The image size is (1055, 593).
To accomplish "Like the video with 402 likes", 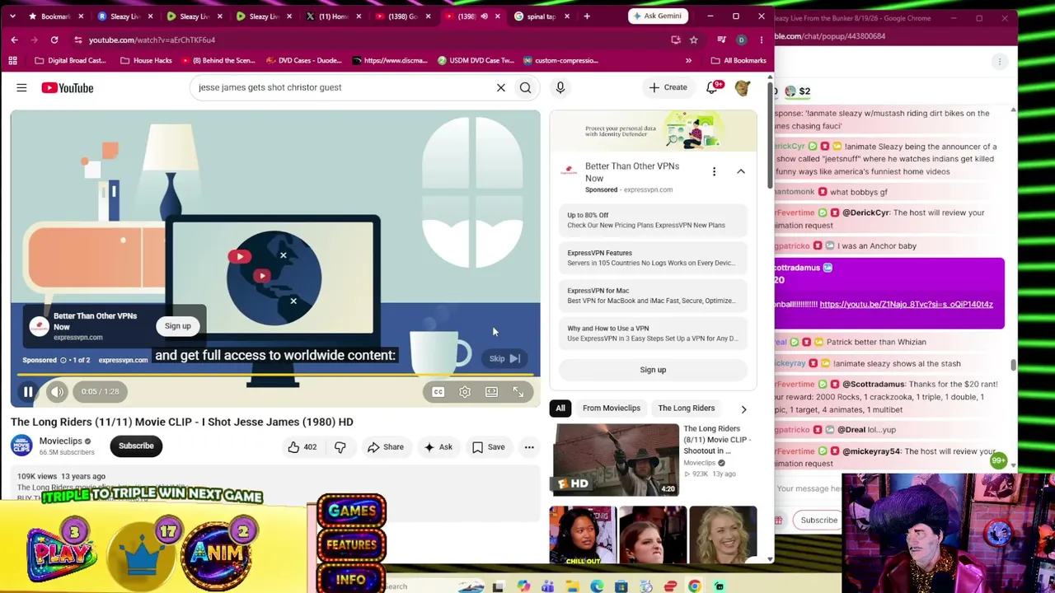I will coord(302,447).
